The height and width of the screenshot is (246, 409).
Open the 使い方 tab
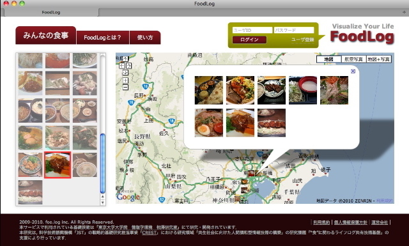click(x=145, y=38)
